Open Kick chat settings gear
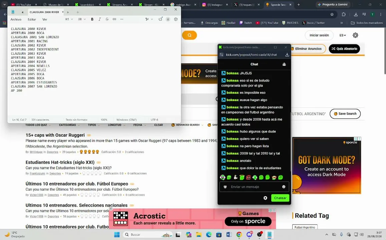Viewport: 386px width, 240px height. tap(265, 198)
